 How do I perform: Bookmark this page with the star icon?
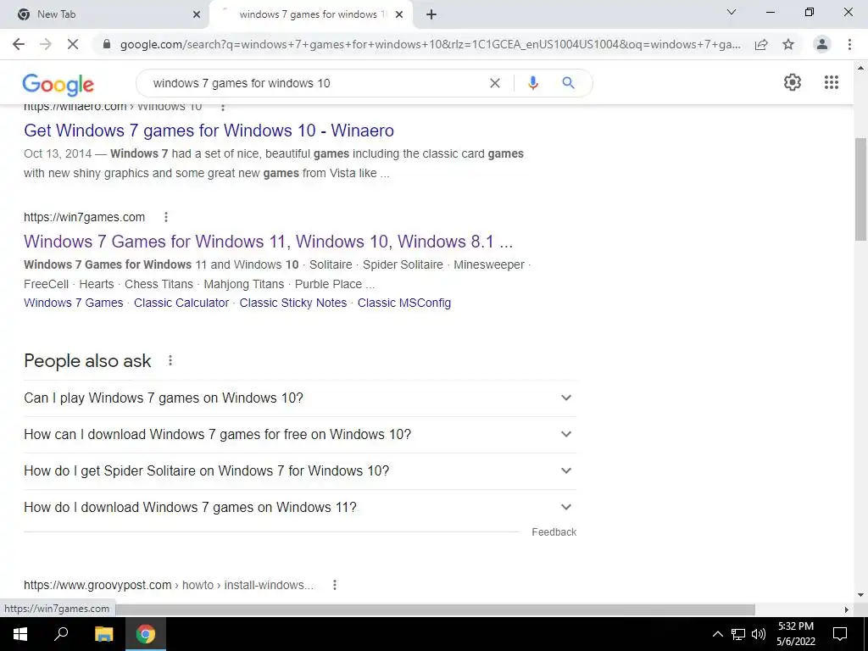788,44
